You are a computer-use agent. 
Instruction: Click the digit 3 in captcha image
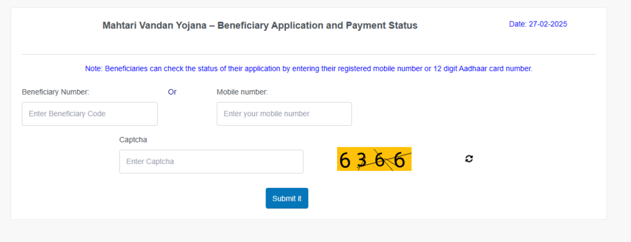point(362,160)
